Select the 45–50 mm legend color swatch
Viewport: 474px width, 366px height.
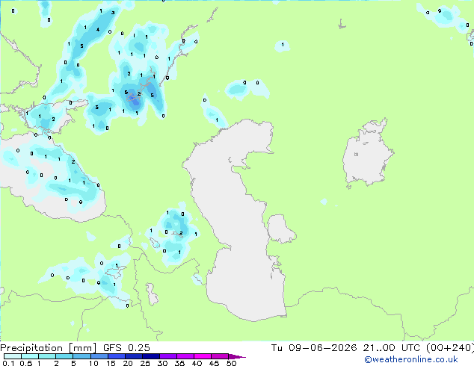[220, 356]
